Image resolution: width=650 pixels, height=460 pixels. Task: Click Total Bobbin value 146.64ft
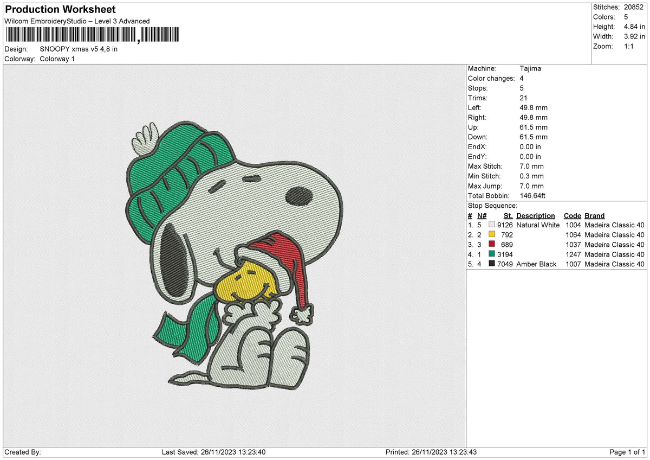(x=533, y=195)
